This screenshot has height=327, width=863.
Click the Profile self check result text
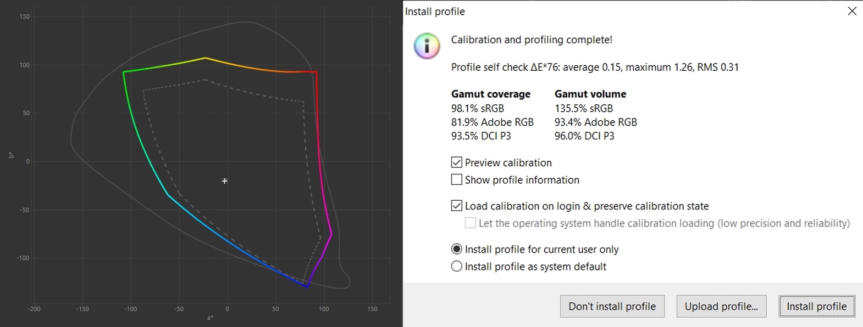coord(595,67)
